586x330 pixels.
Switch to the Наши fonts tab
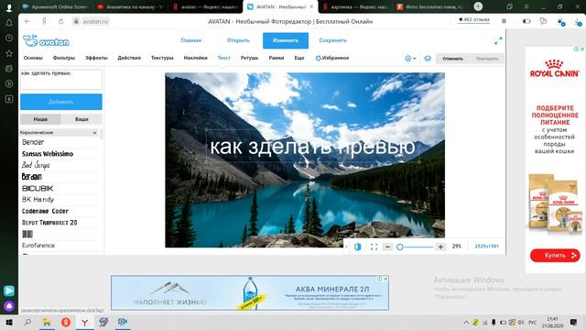tap(40, 119)
